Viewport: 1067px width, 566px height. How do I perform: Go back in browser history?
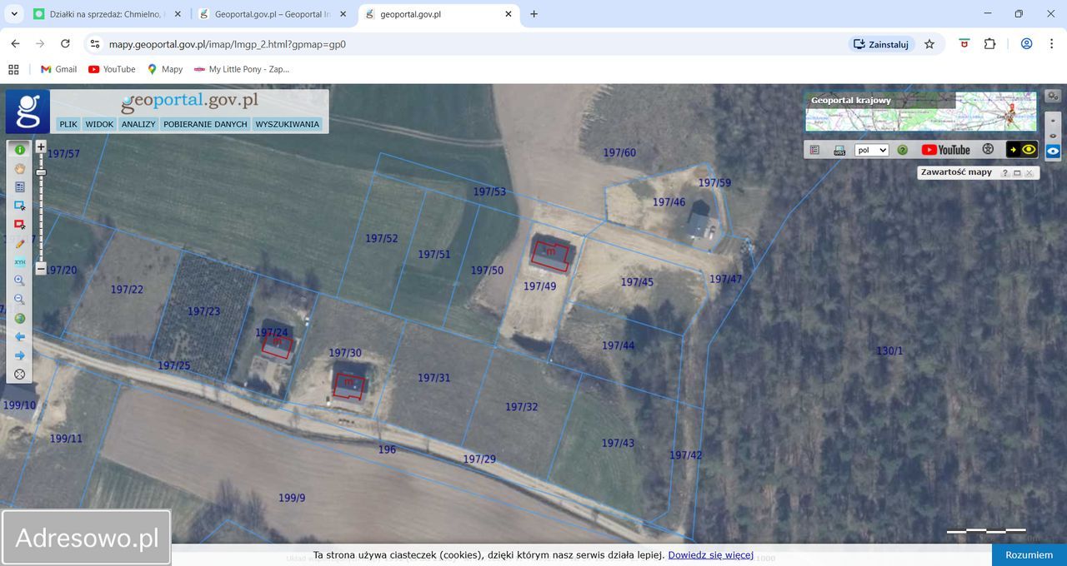coord(15,44)
